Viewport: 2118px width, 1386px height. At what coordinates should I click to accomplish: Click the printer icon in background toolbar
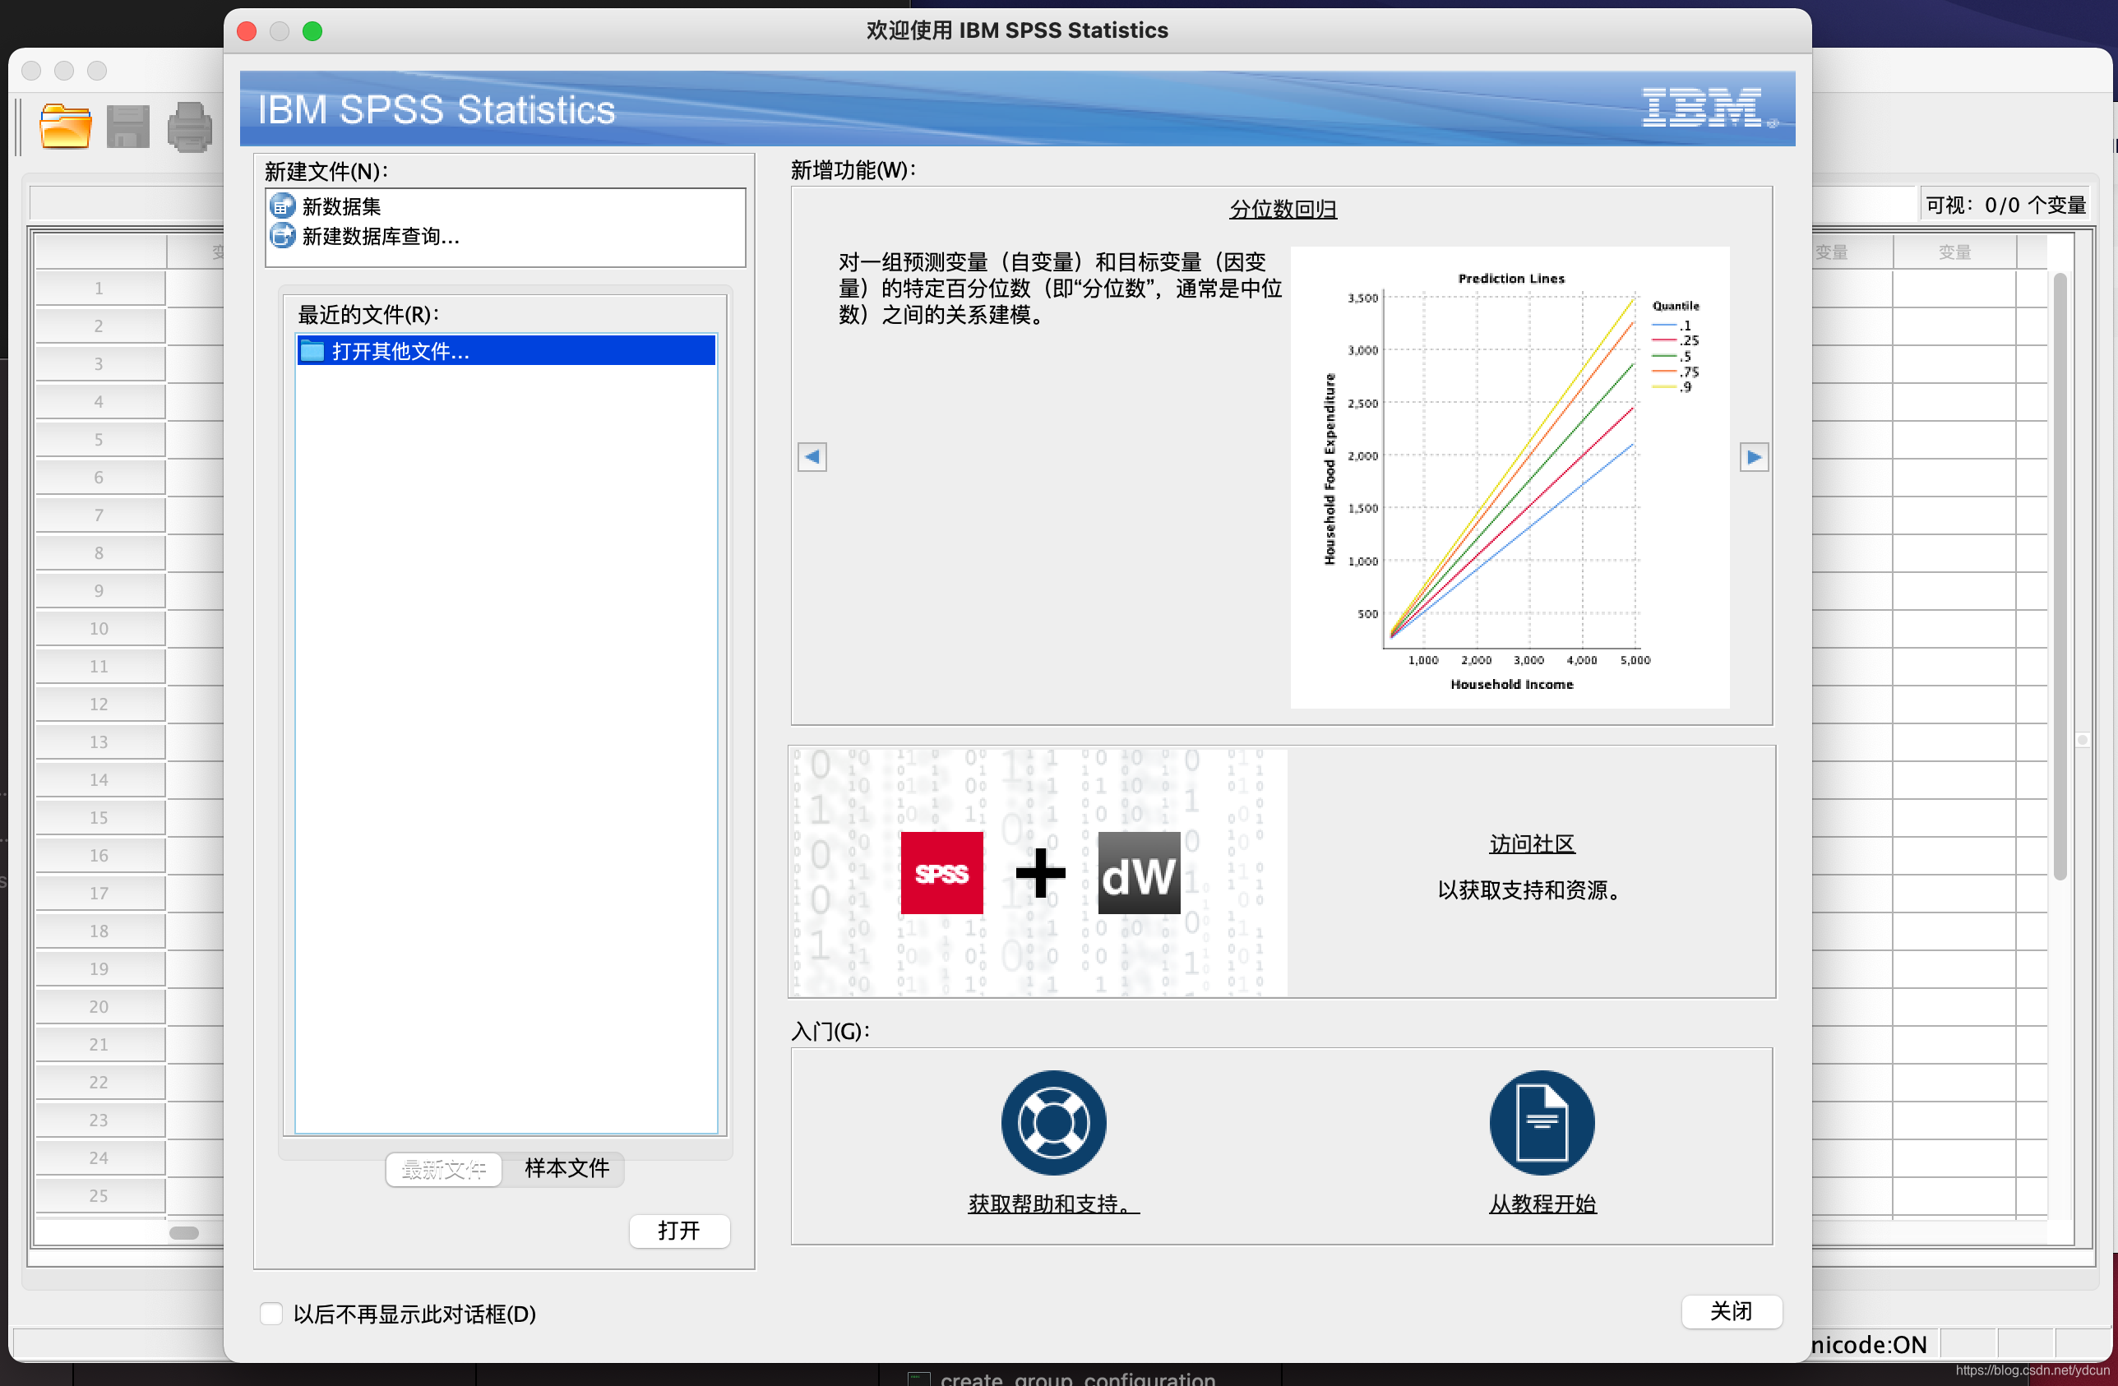click(x=190, y=127)
